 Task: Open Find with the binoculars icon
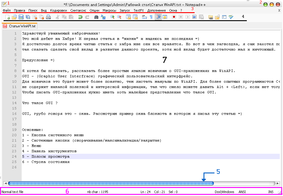point(96,17)
